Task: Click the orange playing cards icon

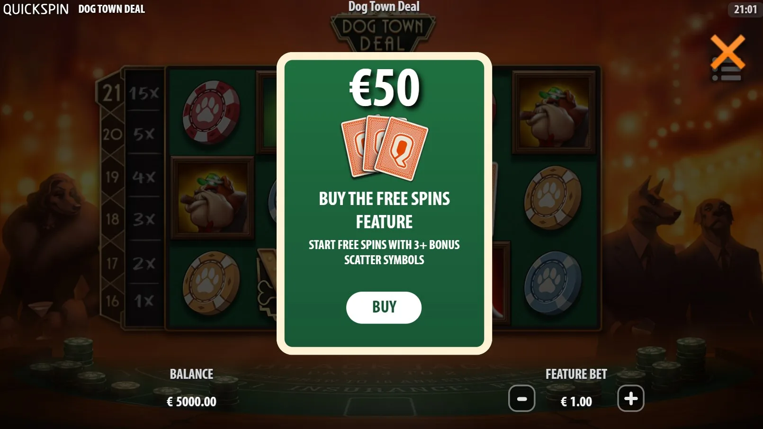Action: (x=385, y=147)
